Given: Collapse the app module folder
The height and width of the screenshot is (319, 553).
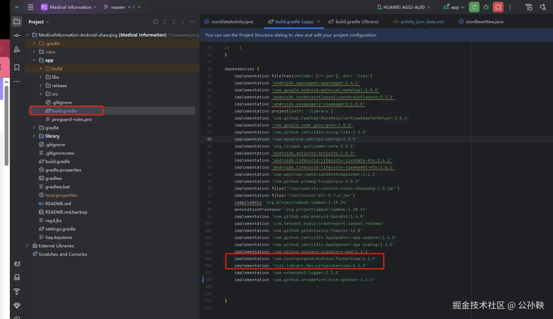Looking at the screenshot, I should [34, 60].
